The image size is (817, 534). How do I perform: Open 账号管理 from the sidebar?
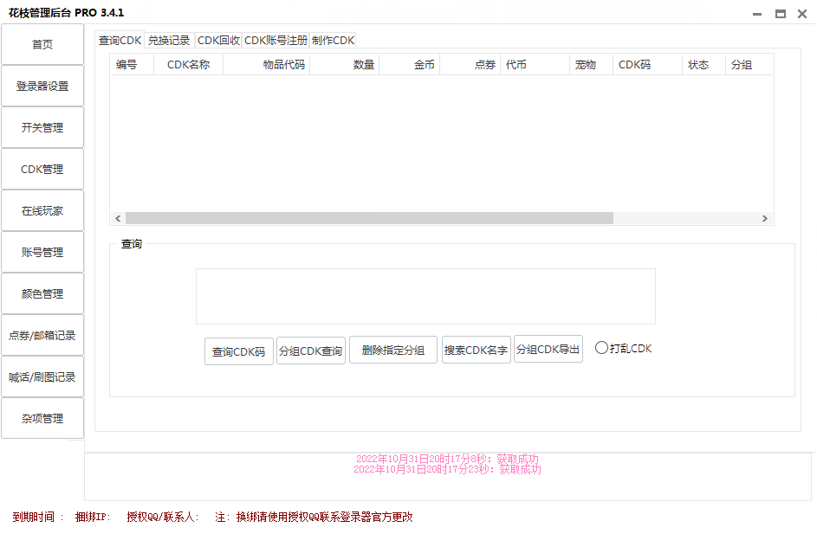tap(42, 253)
